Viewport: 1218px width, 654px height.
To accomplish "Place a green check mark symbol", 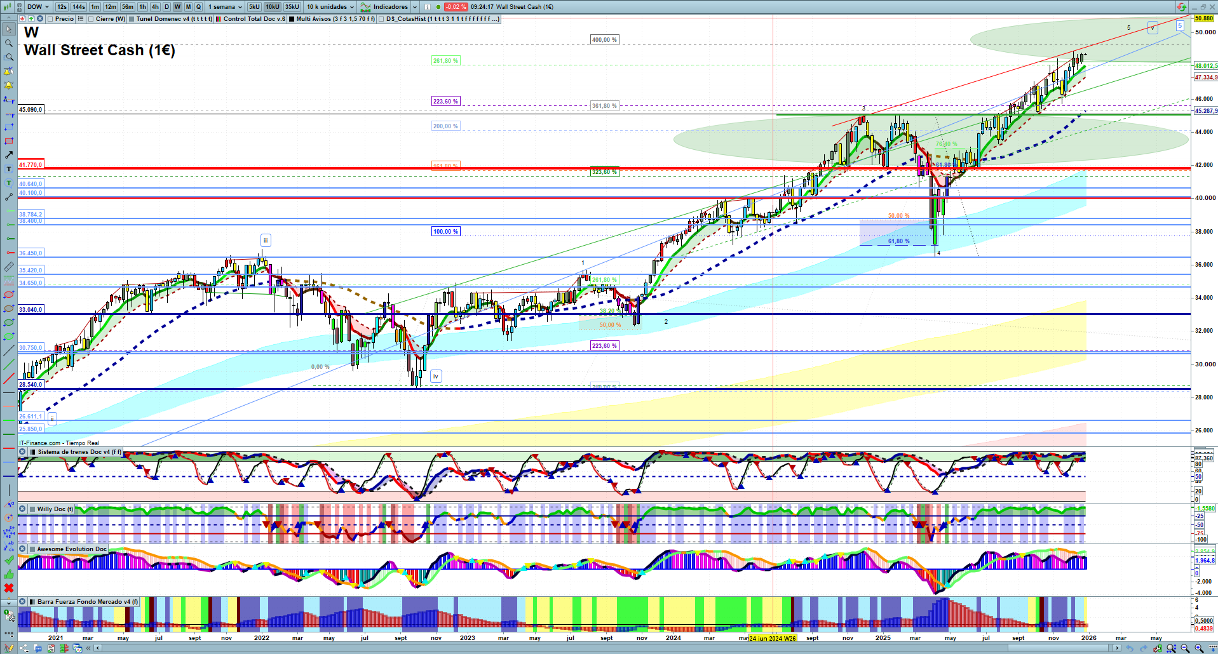I will 9,560.
